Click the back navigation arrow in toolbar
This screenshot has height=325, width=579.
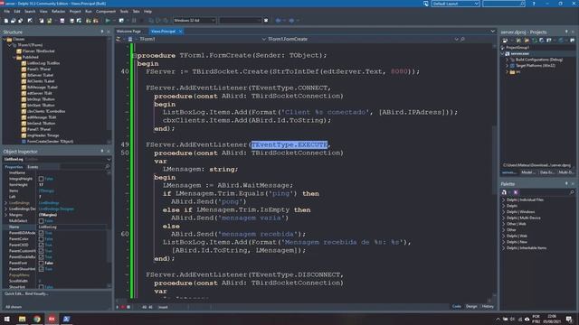coord(278,21)
